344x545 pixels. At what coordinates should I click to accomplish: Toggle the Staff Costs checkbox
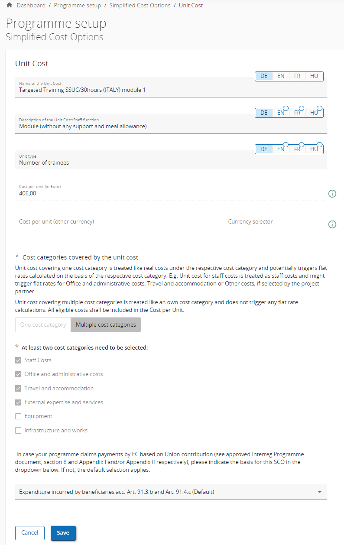point(18,360)
